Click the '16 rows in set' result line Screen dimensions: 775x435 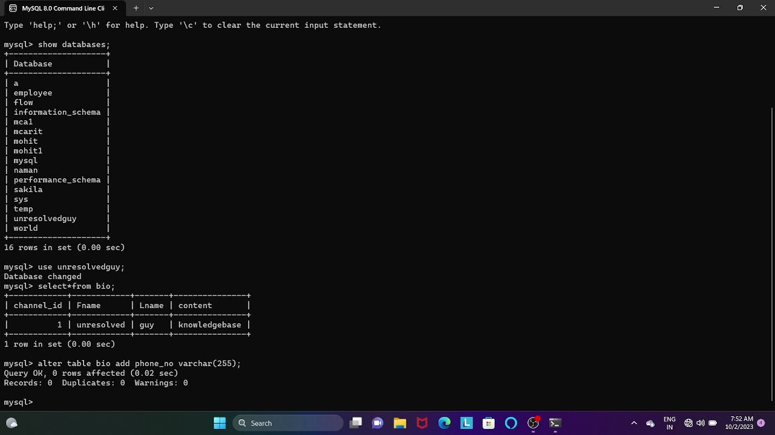pos(64,248)
